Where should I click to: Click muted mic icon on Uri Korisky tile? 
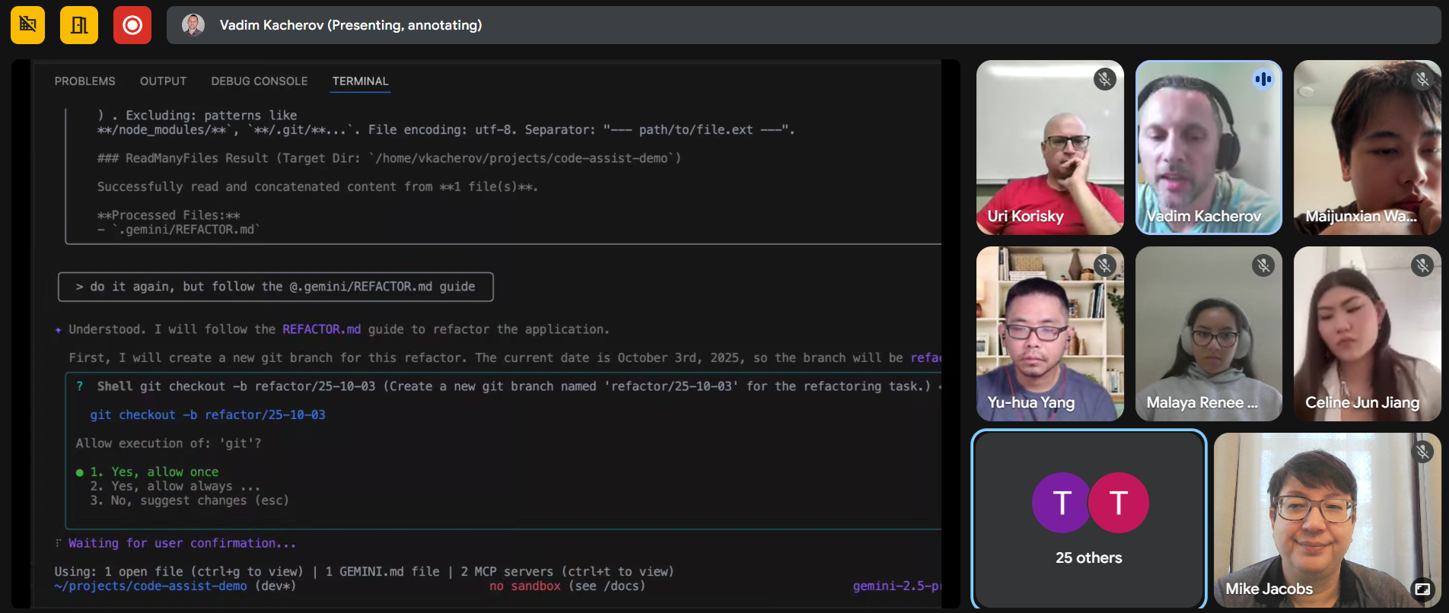[x=1104, y=79]
